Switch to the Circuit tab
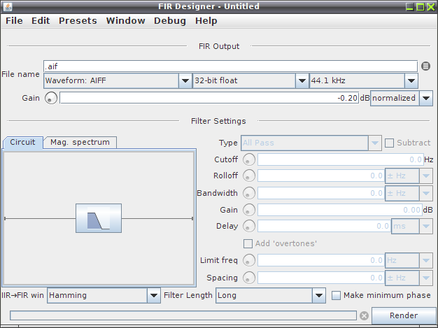Image resolution: width=438 pixels, height=328 pixels. [22, 143]
